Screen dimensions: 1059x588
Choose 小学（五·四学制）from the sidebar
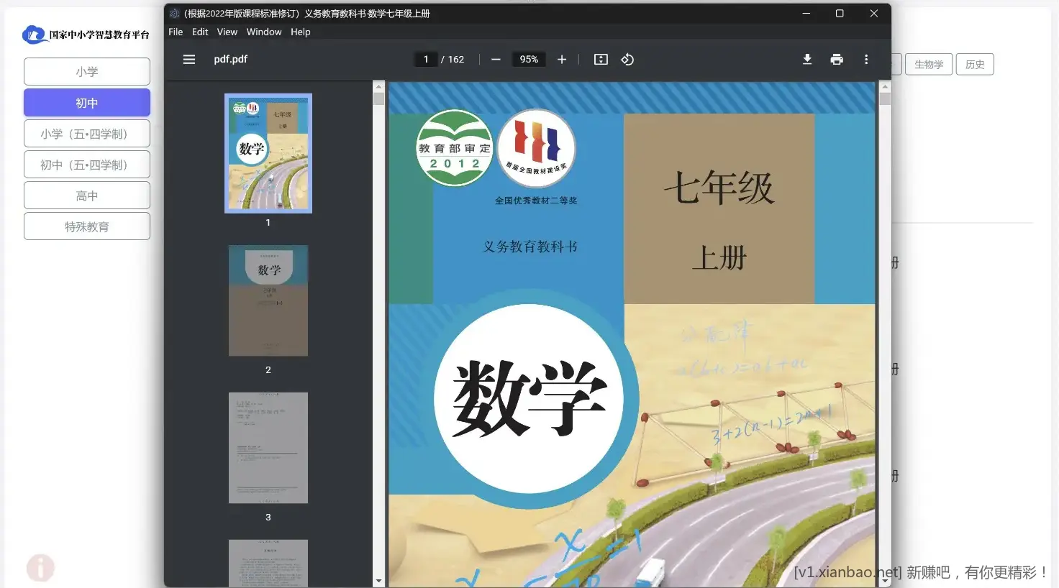tap(86, 133)
